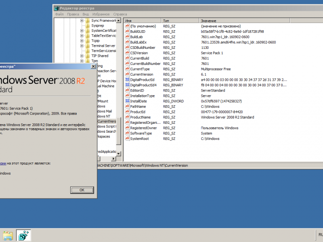Click the ProductId value icon

coord(127,112)
